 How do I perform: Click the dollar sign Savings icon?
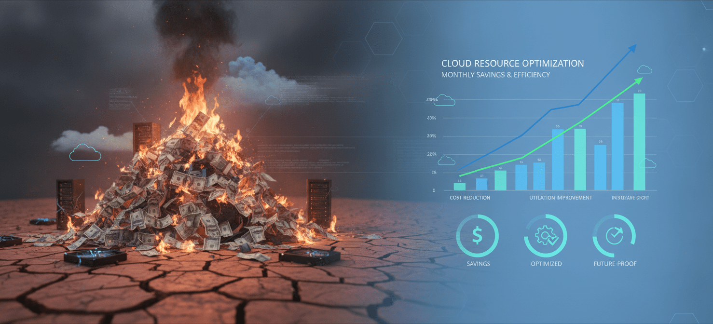tap(477, 236)
